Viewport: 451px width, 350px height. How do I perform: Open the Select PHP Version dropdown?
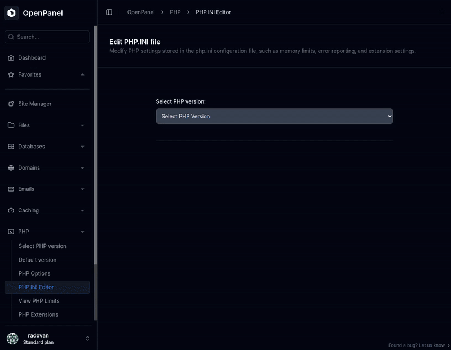click(x=275, y=116)
